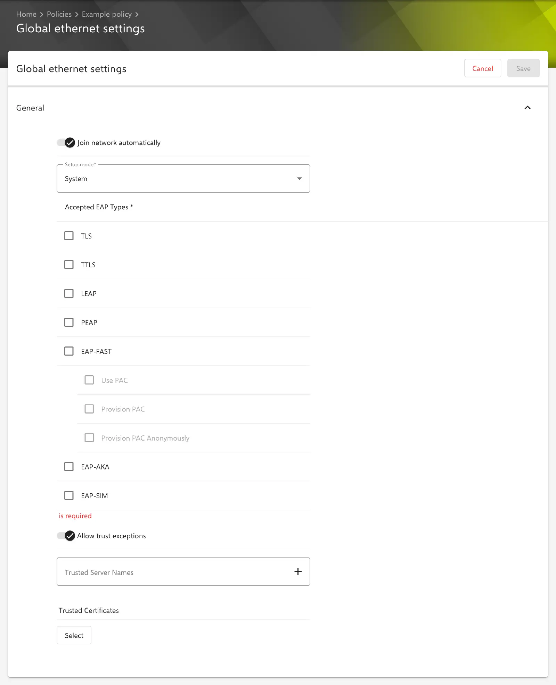Click the plus icon in Trusted Server Names
This screenshot has width=556, height=685.
[298, 571]
